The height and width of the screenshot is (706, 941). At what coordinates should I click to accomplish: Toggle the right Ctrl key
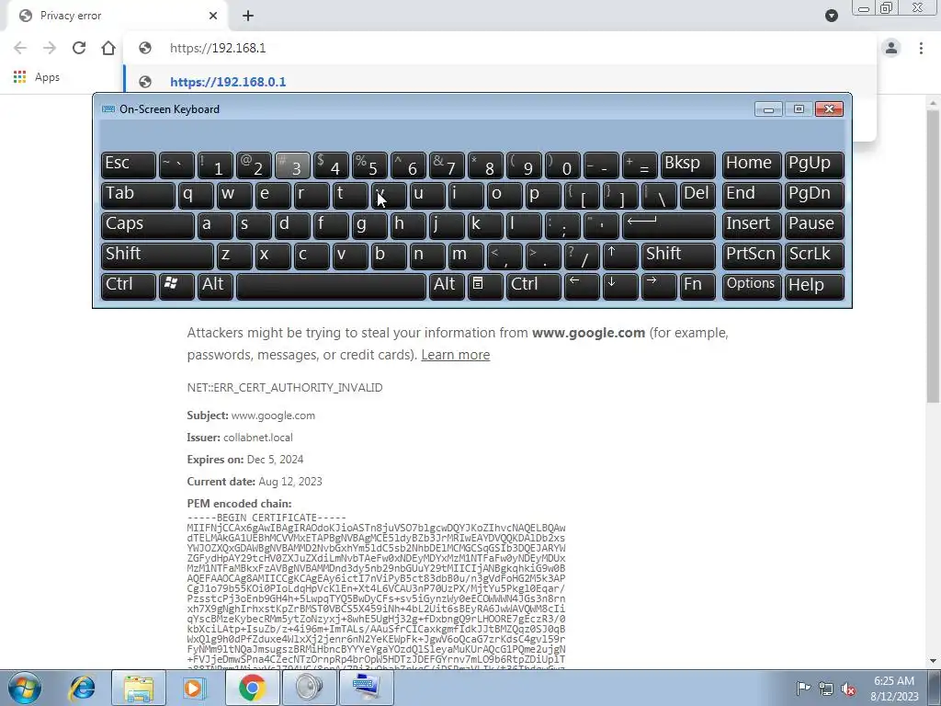[534, 286]
